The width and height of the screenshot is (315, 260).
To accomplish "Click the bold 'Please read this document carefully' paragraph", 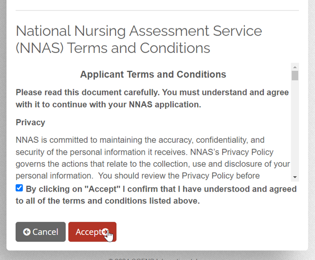I will click(x=152, y=98).
